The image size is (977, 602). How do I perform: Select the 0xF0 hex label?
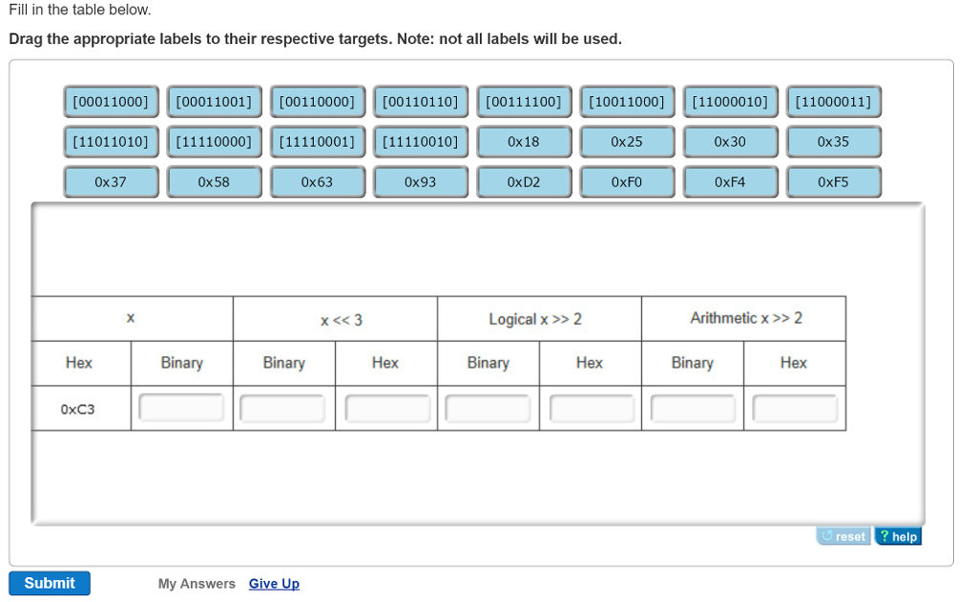pyautogui.click(x=627, y=181)
